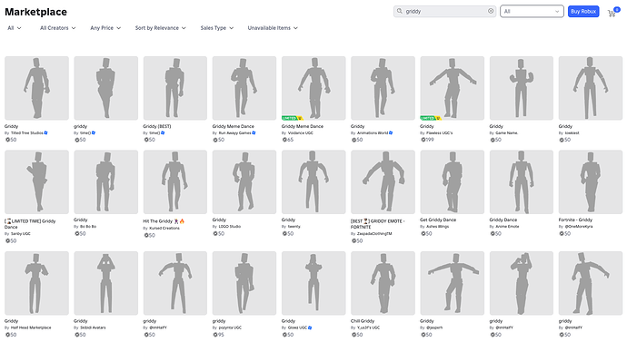
Task: Click the Griddy Dance title by Anime Emote
Action: tap(503, 220)
